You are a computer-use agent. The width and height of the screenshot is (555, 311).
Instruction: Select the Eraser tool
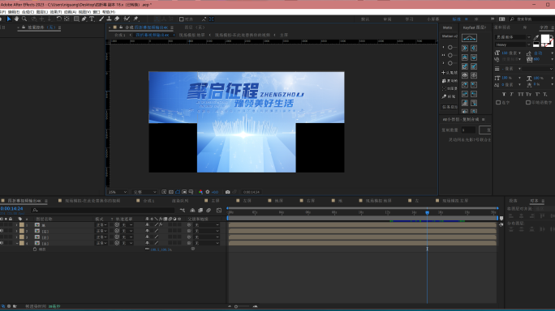coord(117,19)
